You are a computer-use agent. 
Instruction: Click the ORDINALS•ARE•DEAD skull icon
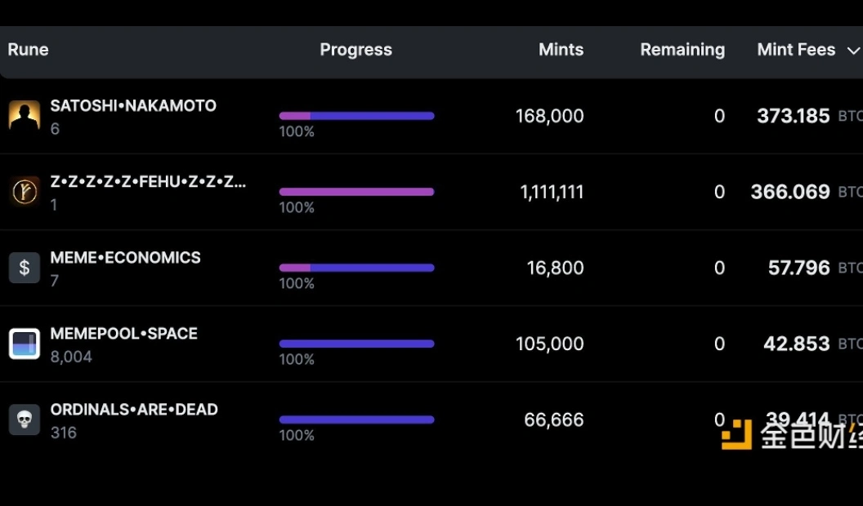click(x=25, y=419)
